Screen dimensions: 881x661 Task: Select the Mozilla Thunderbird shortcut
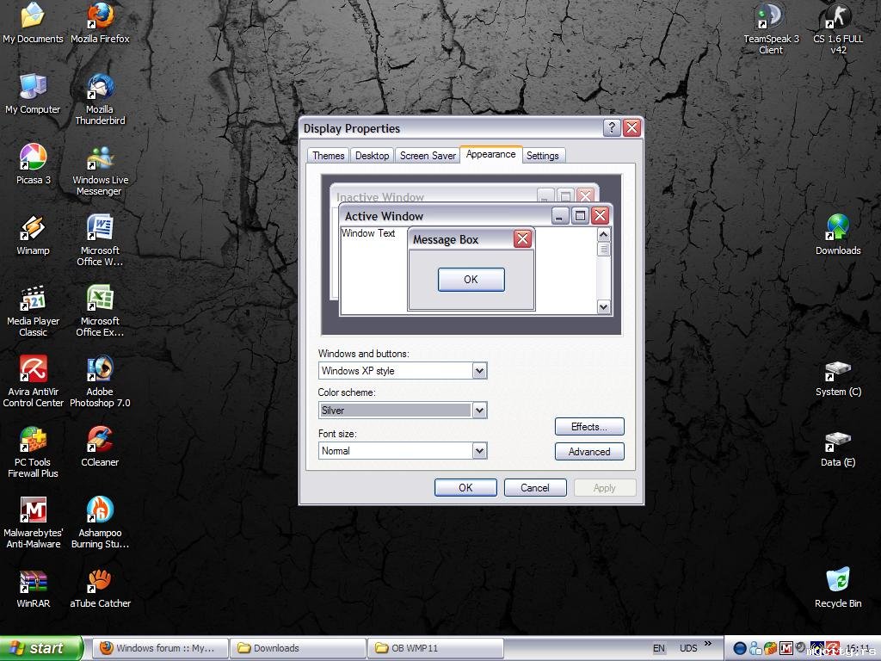click(100, 100)
